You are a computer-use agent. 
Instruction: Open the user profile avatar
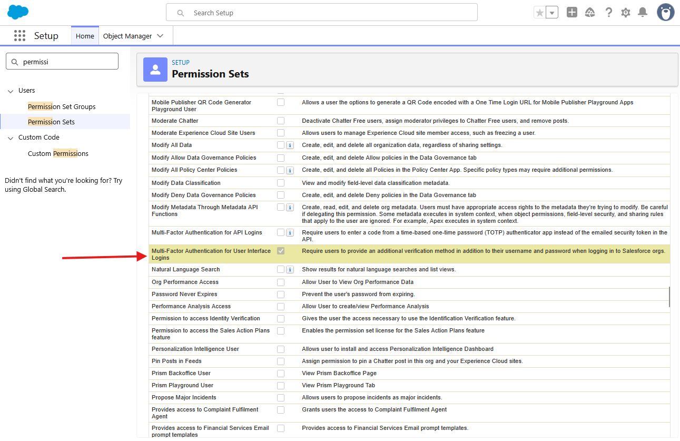tap(666, 12)
